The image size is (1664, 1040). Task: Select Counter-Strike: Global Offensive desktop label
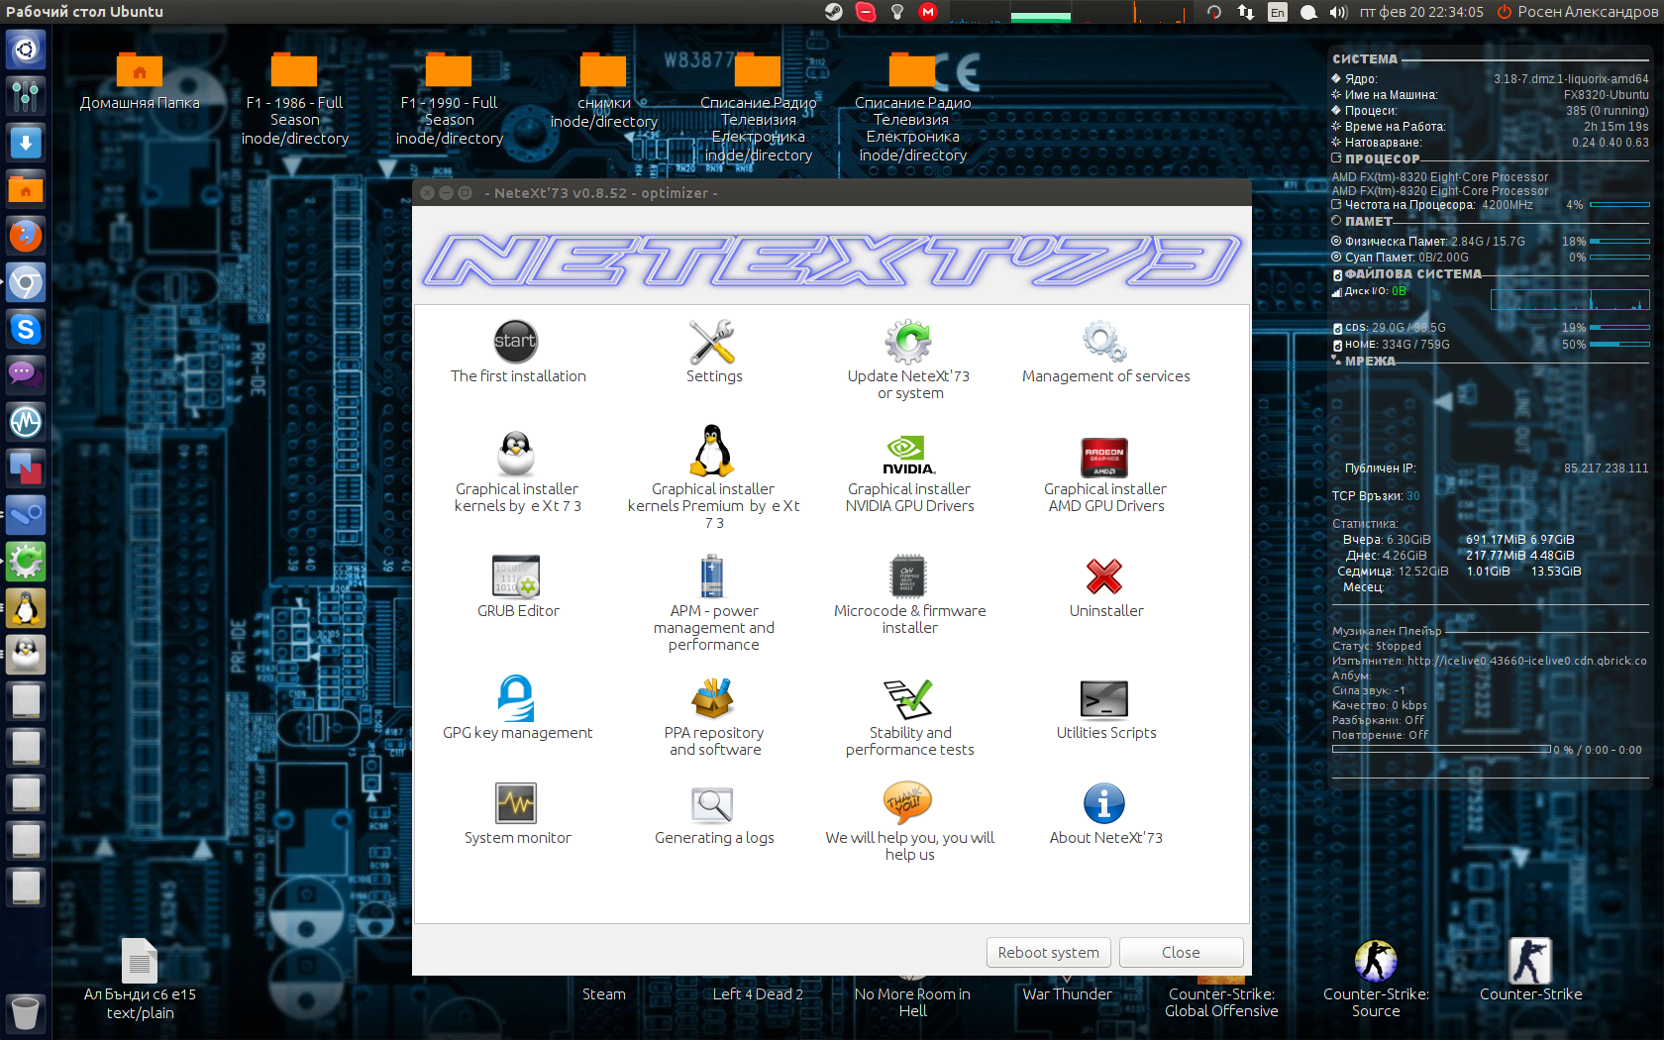[1221, 1002]
